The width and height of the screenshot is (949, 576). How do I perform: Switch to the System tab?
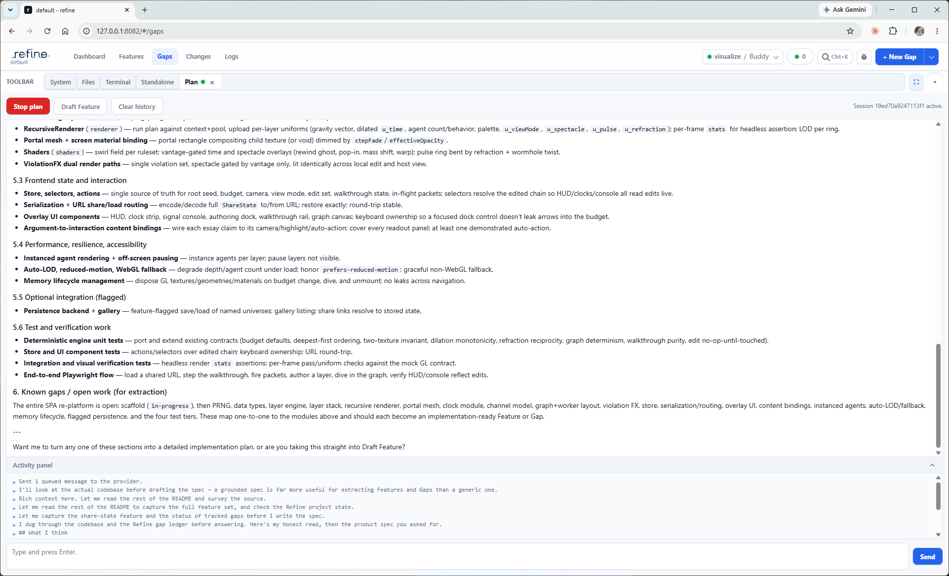point(61,82)
